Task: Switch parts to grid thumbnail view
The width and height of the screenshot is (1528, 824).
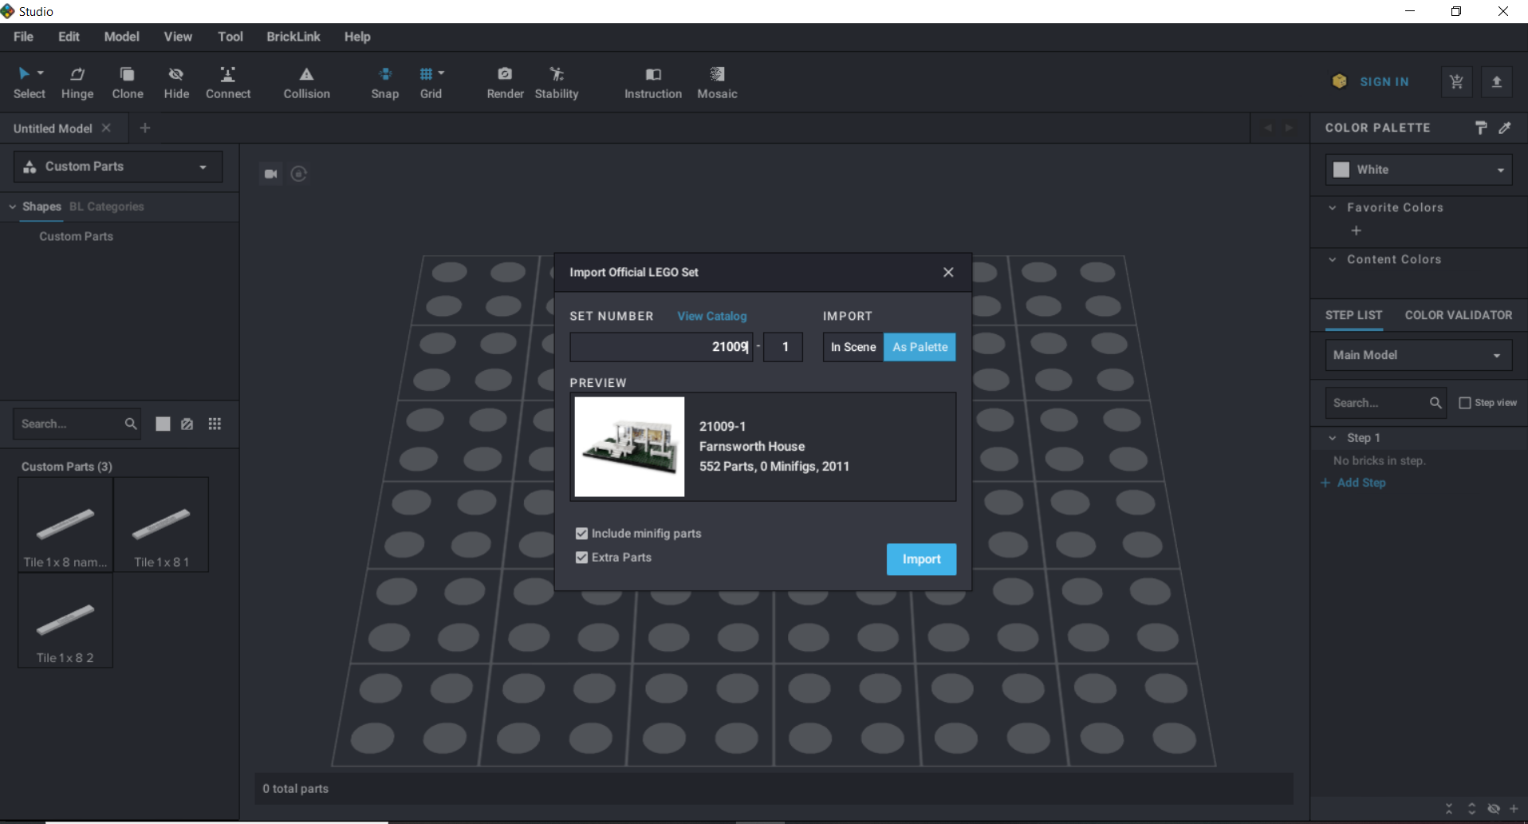Action: [x=215, y=424]
